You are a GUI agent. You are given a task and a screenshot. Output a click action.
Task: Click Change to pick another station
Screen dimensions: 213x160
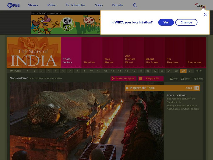(x=186, y=22)
